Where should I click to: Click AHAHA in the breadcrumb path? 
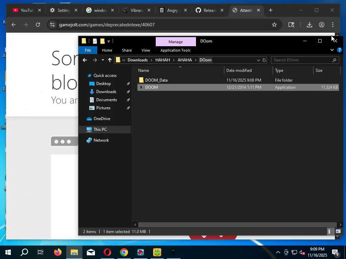[x=185, y=60]
